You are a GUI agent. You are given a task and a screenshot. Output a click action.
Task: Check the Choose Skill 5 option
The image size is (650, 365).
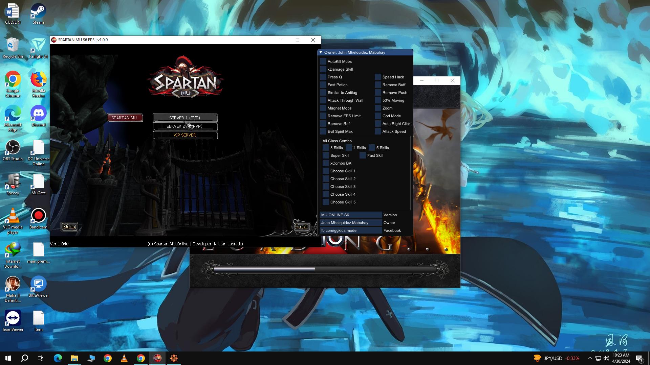coord(326,202)
